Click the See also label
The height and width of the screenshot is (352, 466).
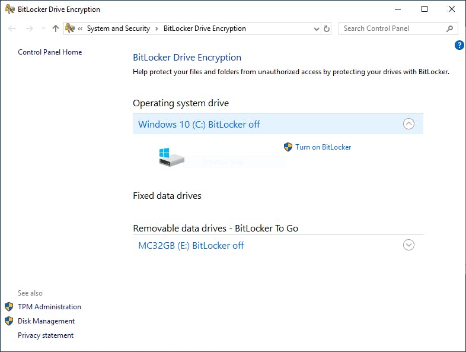click(30, 293)
